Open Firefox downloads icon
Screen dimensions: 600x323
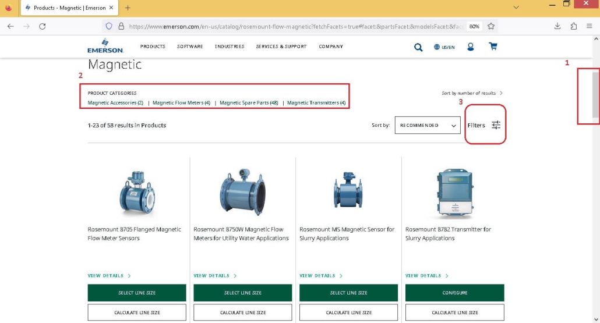[557, 26]
